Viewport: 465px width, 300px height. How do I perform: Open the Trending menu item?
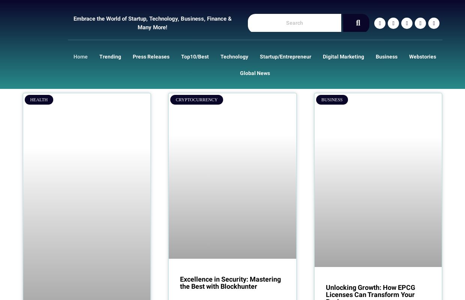coord(110,57)
